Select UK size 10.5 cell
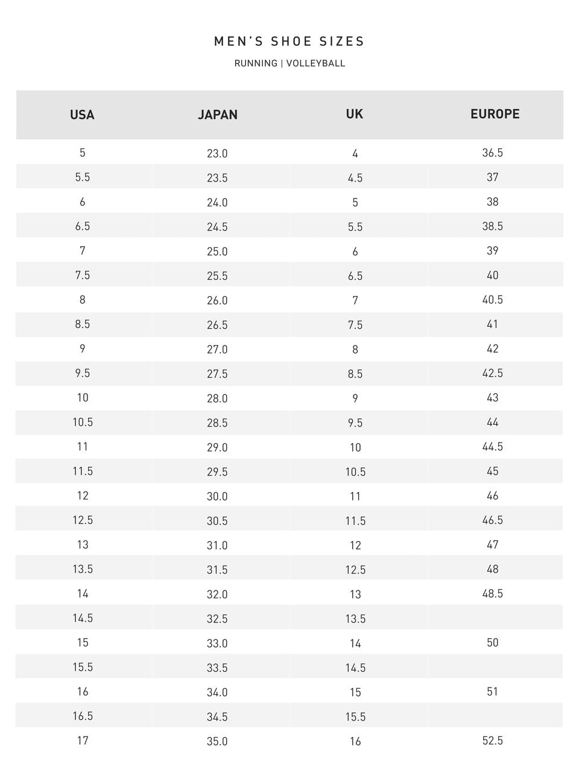The height and width of the screenshot is (772, 579). coord(355,472)
